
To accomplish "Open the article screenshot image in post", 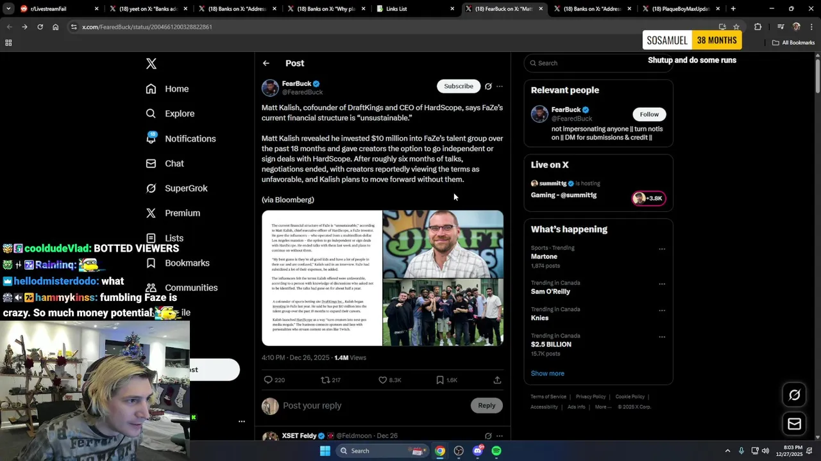I will [322, 278].
